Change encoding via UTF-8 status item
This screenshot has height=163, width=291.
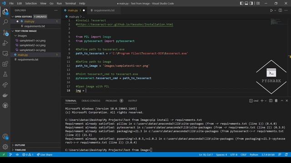click(x=234, y=155)
